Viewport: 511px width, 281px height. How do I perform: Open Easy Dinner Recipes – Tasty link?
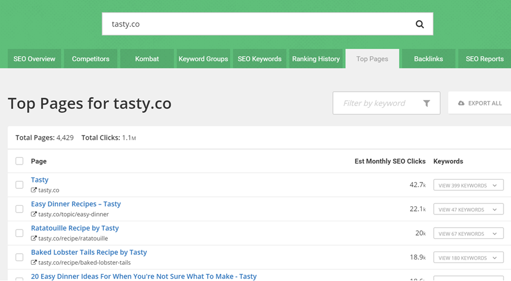(x=76, y=204)
